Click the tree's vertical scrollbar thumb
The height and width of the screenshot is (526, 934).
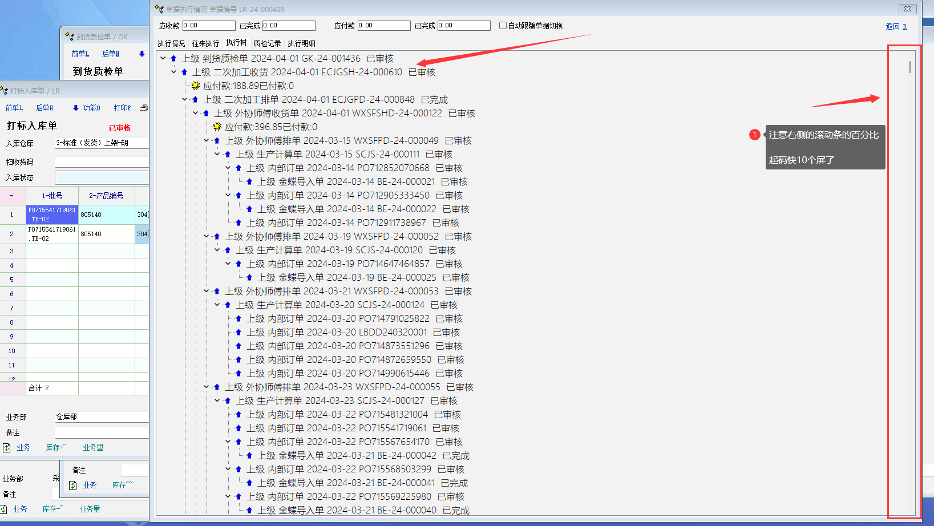coord(909,67)
